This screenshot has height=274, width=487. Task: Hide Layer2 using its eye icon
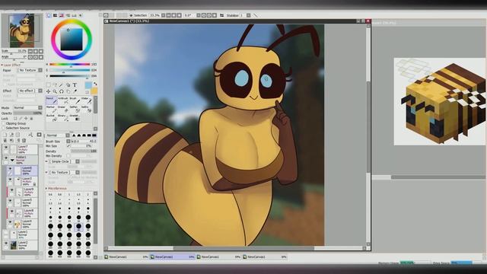(x=5, y=244)
